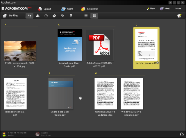Select carlyle_group.pdf thumbnail
Screen dimensions: 186x138
[x=146, y=45]
